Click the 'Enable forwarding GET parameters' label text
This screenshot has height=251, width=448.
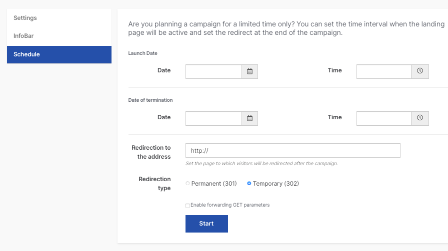click(230, 205)
